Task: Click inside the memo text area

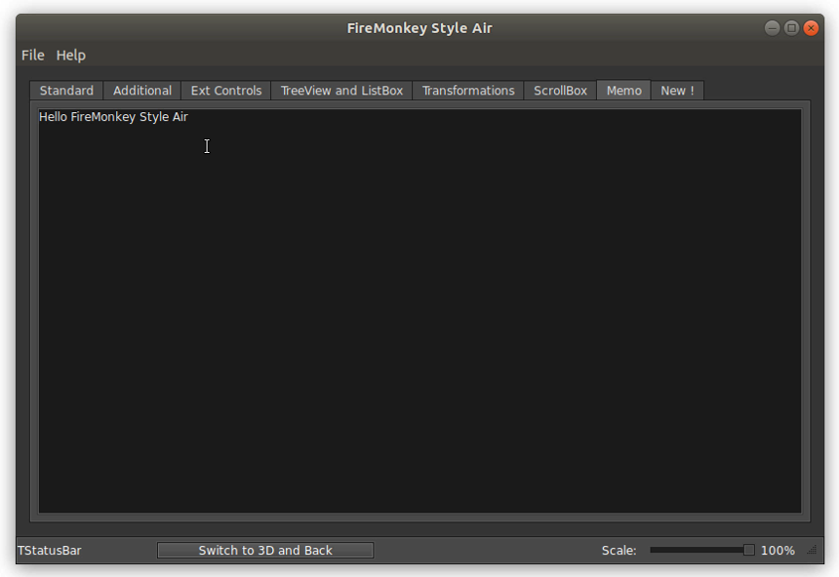Action: point(420,311)
